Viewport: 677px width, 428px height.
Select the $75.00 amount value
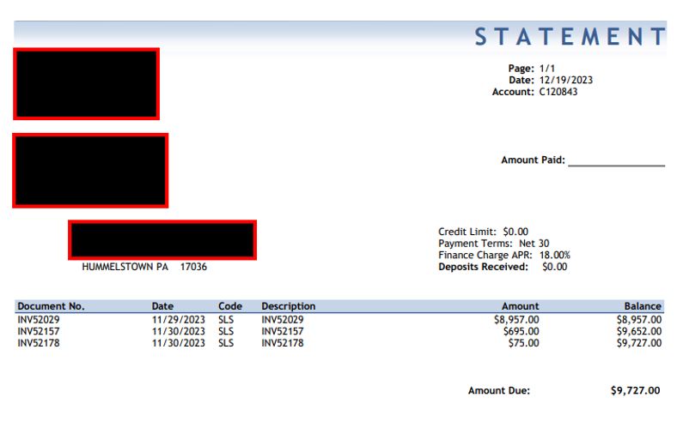click(x=523, y=343)
